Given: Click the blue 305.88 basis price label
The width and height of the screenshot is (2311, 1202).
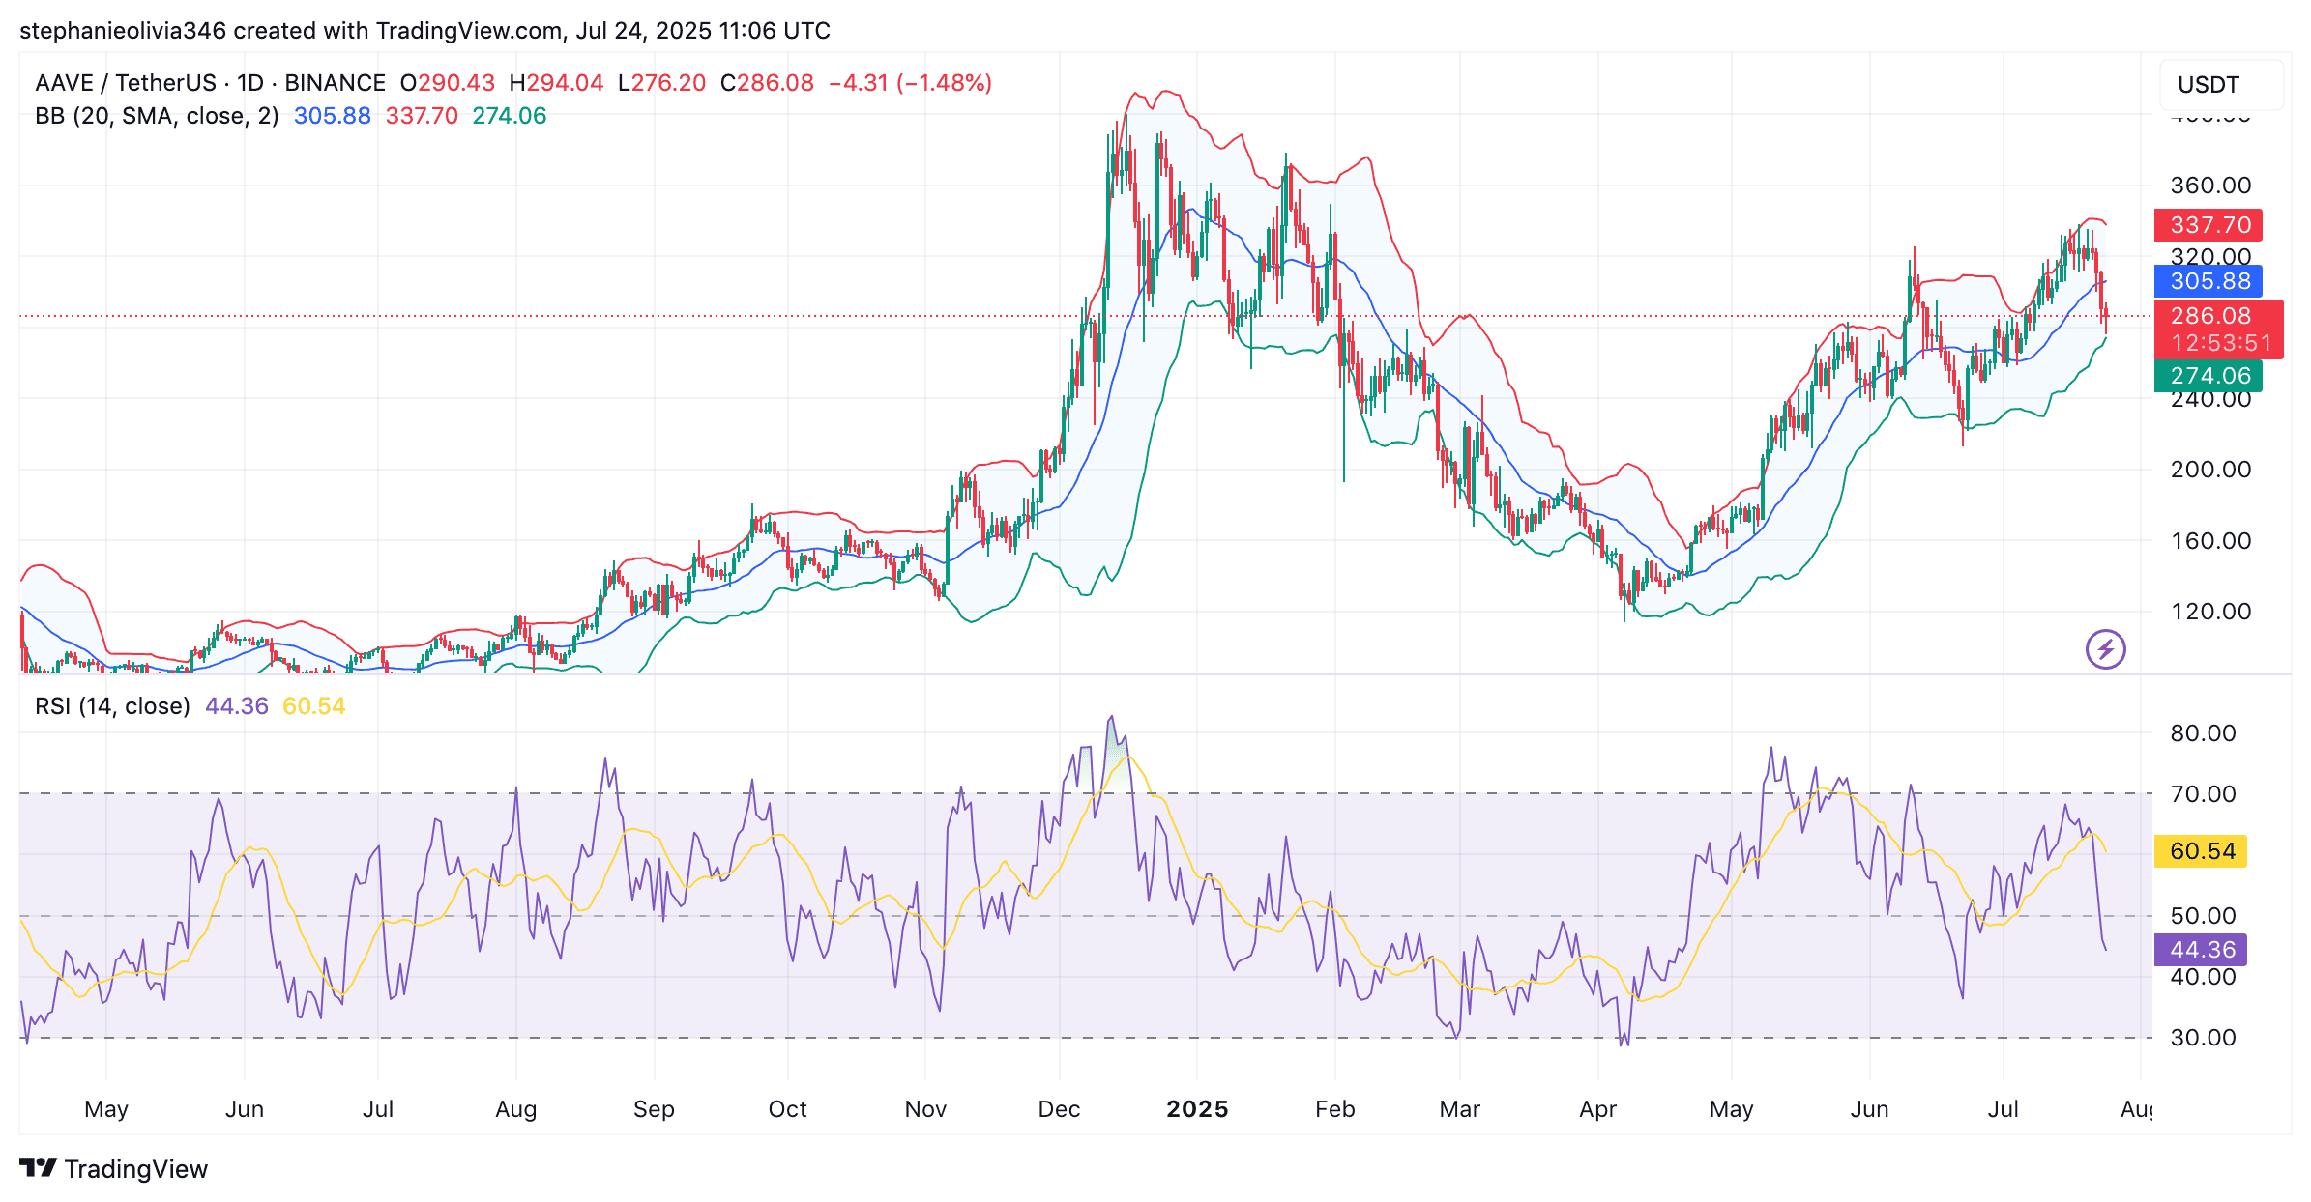Looking at the screenshot, I should pos(2212,281).
